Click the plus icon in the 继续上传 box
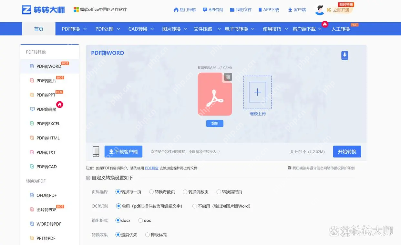This screenshot has height=245, width=401. 257,92
